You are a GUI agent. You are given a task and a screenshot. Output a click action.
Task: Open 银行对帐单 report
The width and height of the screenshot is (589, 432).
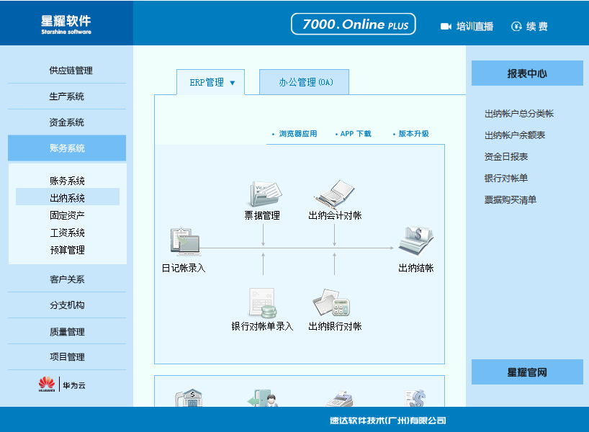506,178
